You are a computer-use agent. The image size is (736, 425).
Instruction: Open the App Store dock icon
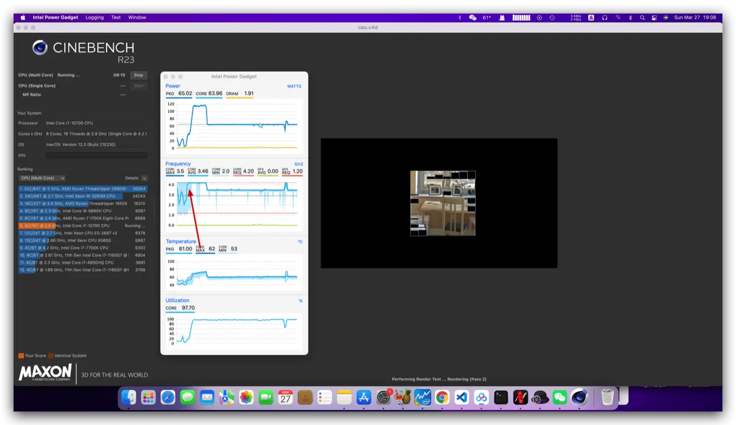tap(364, 398)
